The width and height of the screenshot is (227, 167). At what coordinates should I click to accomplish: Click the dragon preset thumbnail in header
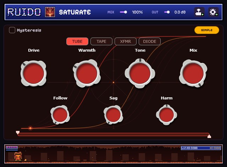[x=50, y=12]
